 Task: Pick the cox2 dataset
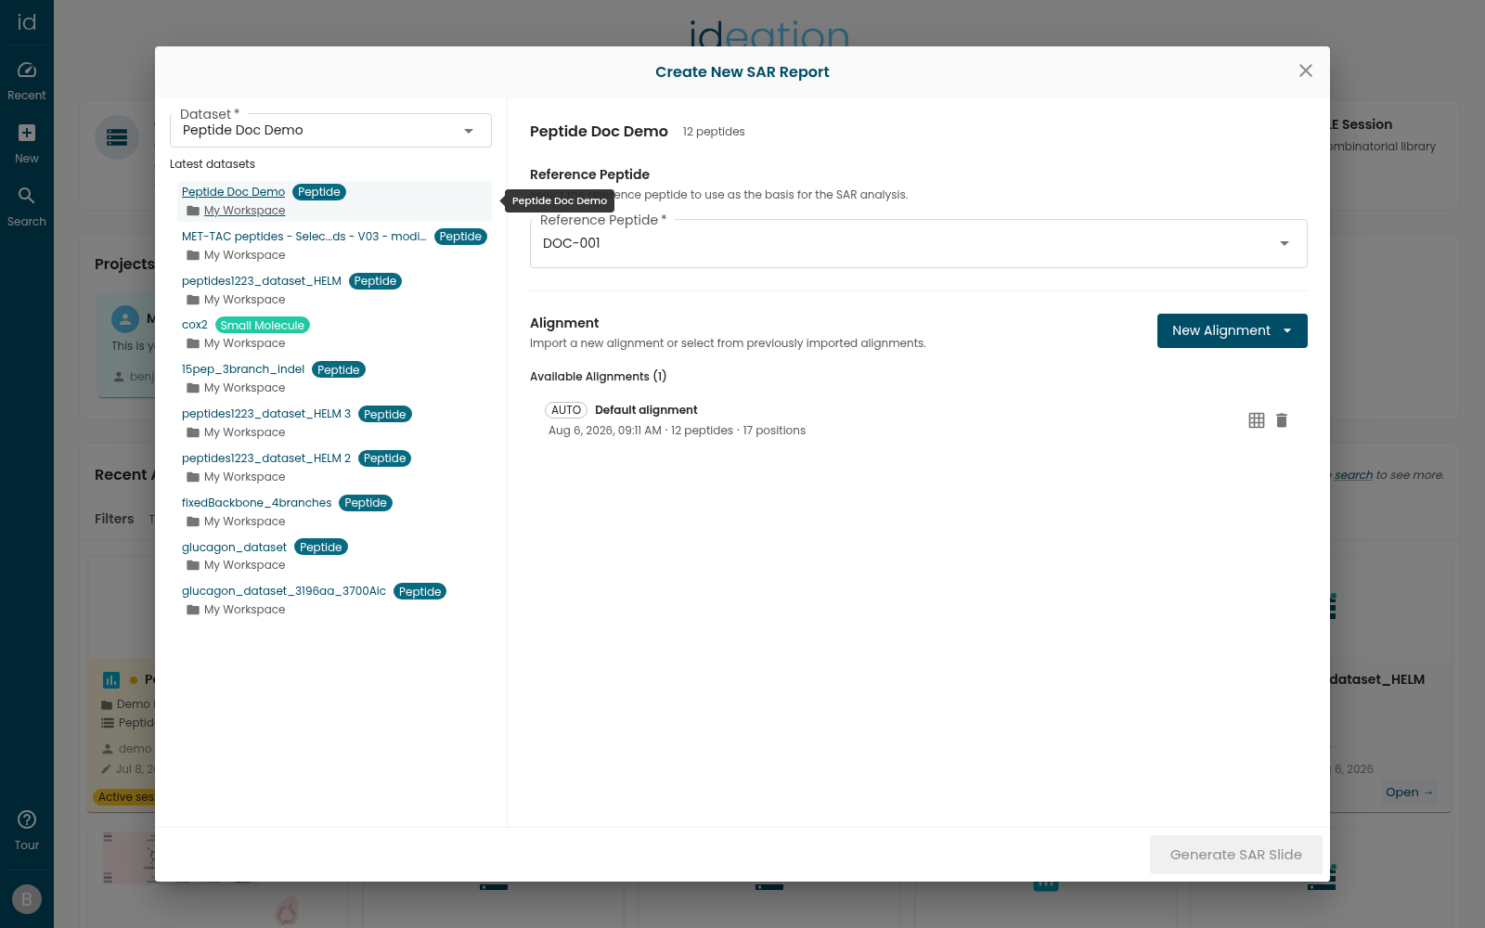(195, 325)
